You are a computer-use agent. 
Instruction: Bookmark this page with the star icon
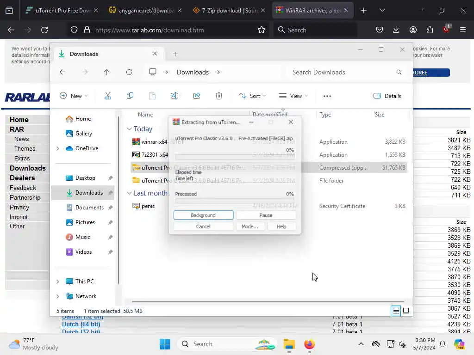[262, 30]
